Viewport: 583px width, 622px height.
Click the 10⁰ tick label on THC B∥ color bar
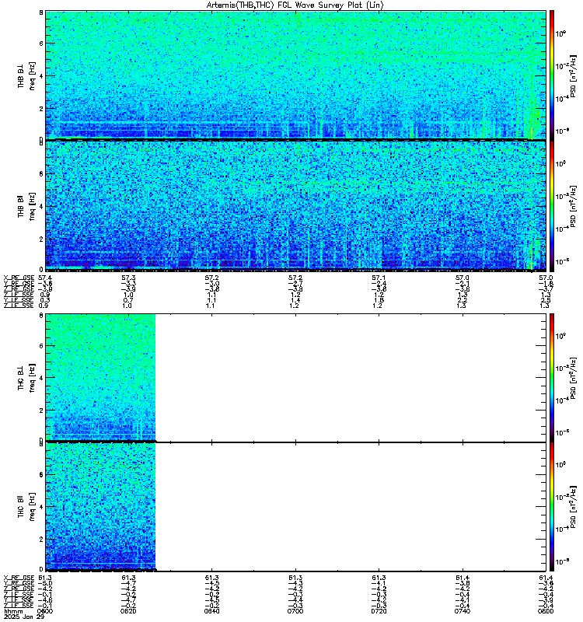pyautogui.click(x=560, y=464)
